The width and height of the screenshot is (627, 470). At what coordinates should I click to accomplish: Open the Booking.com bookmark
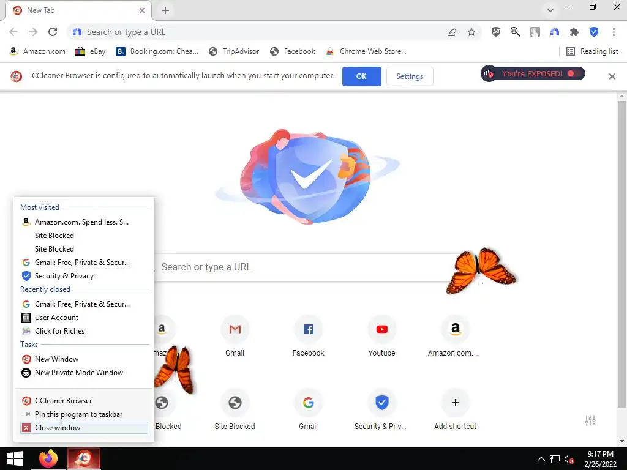point(157,51)
